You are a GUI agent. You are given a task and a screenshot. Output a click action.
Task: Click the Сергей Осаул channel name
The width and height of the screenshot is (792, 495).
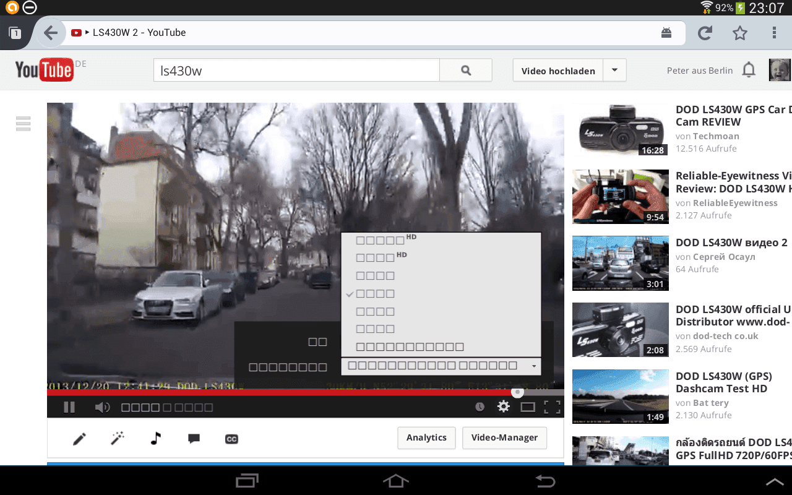(724, 257)
